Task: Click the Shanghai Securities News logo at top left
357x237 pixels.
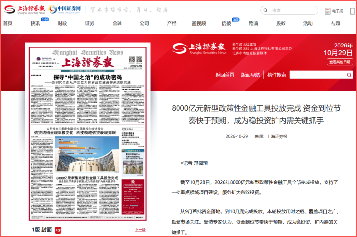Action: point(25,9)
